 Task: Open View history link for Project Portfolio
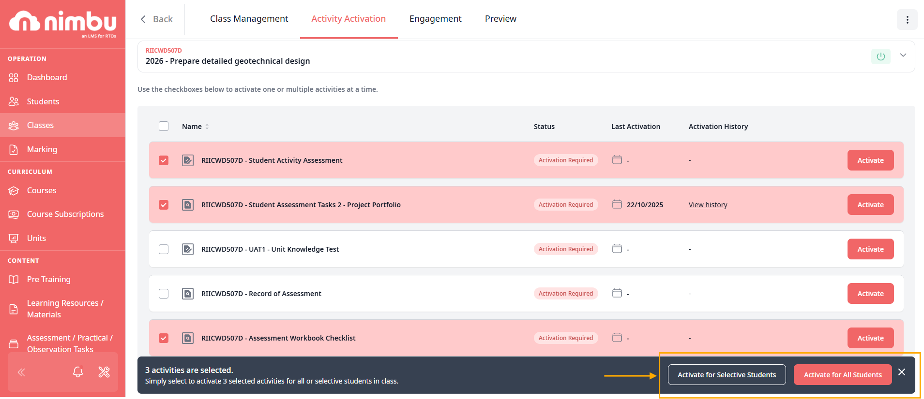click(x=708, y=205)
